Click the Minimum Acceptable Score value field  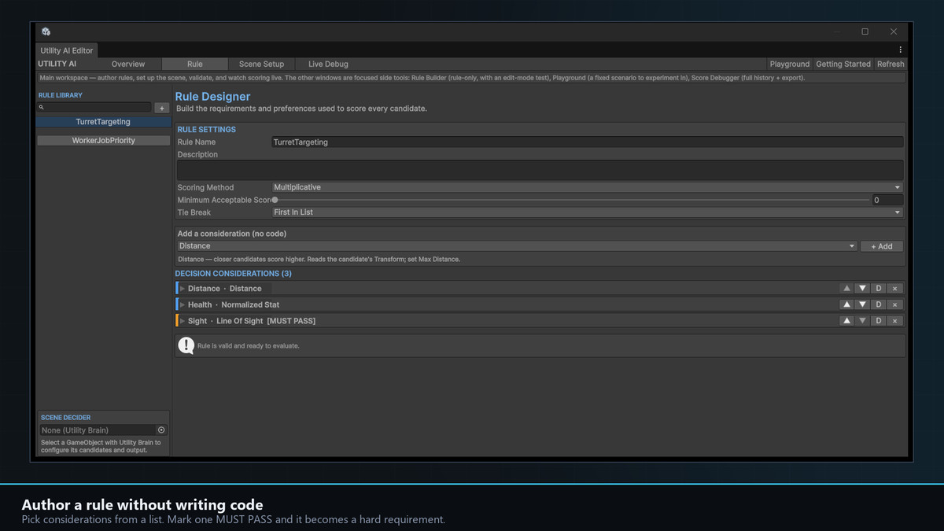click(x=887, y=200)
